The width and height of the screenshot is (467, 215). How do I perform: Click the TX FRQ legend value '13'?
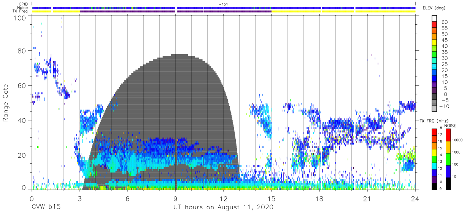coord(440,162)
